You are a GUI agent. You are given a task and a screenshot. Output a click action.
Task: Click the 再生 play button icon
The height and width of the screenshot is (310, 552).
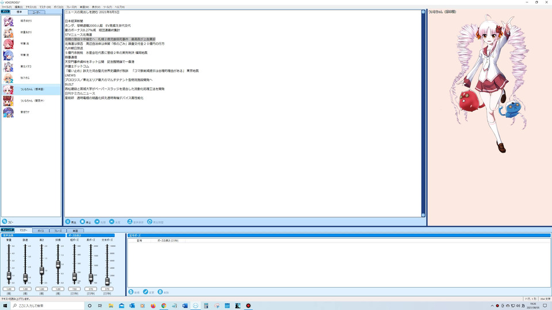(x=68, y=222)
